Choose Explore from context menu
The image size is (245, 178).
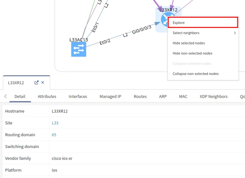(x=203, y=23)
